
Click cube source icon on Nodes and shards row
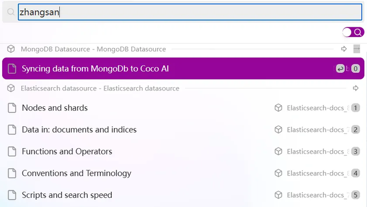(x=278, y=108)
